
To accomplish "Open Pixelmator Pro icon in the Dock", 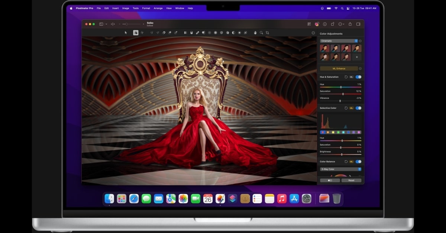I will [220, 199].
